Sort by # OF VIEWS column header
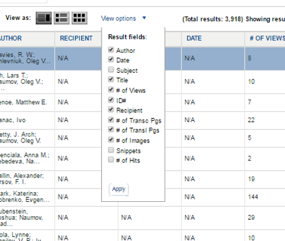This screenshot has height=241, width=285. (267, 39)
